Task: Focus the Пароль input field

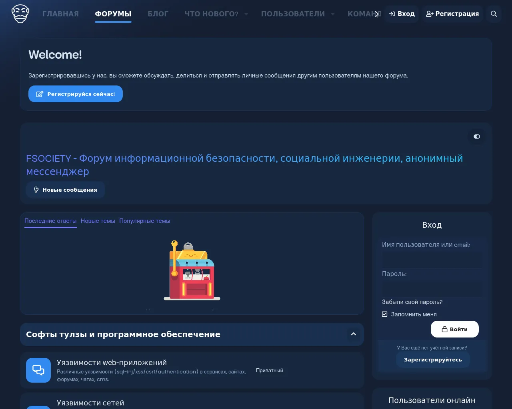Action: point(432,289)
